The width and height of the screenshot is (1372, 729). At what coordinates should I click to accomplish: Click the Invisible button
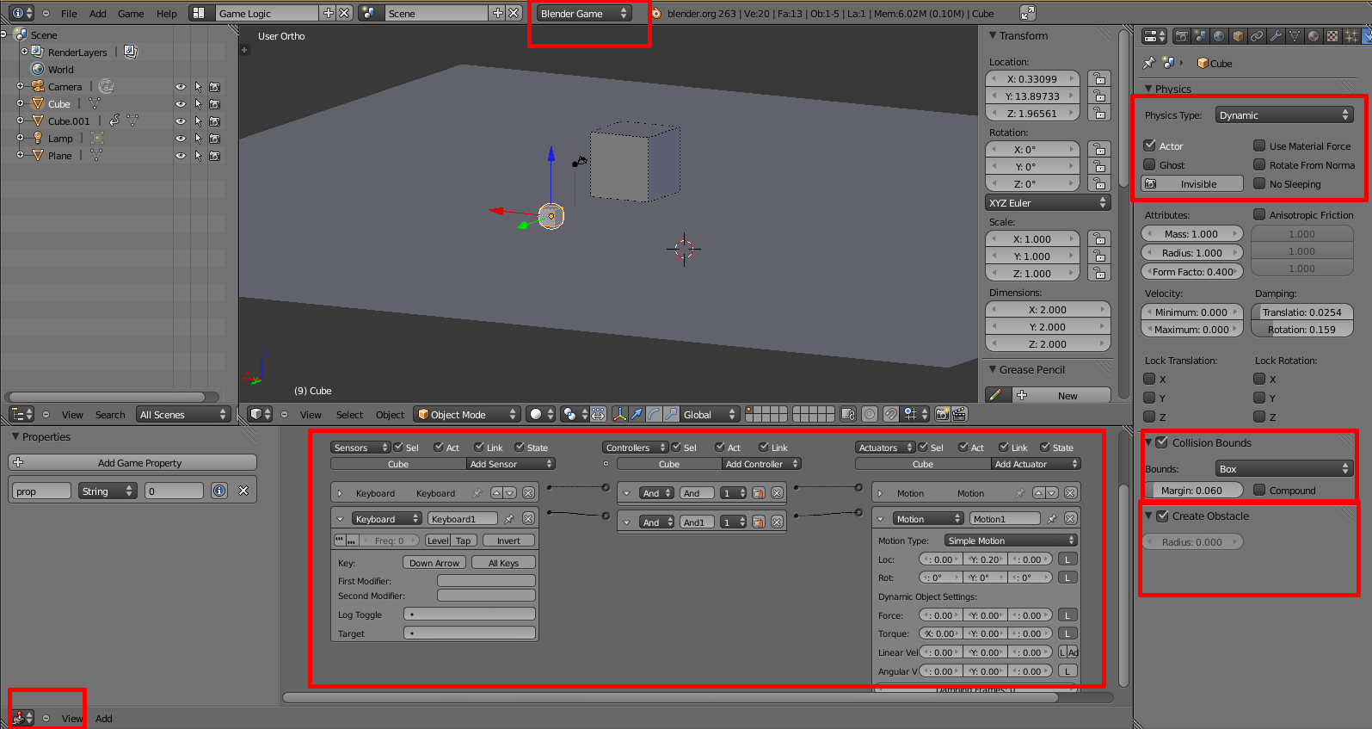click(1192, 183)
